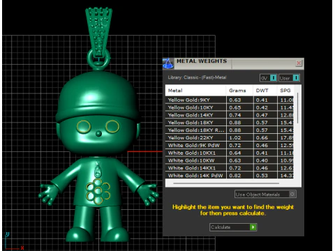Viewport: 335px width, 251px height.
Task: Select the pendant bail above the figure
Action: click(x=99, y=31)
